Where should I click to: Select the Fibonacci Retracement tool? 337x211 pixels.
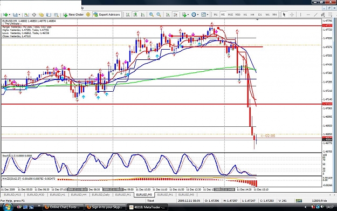(330, 15)
